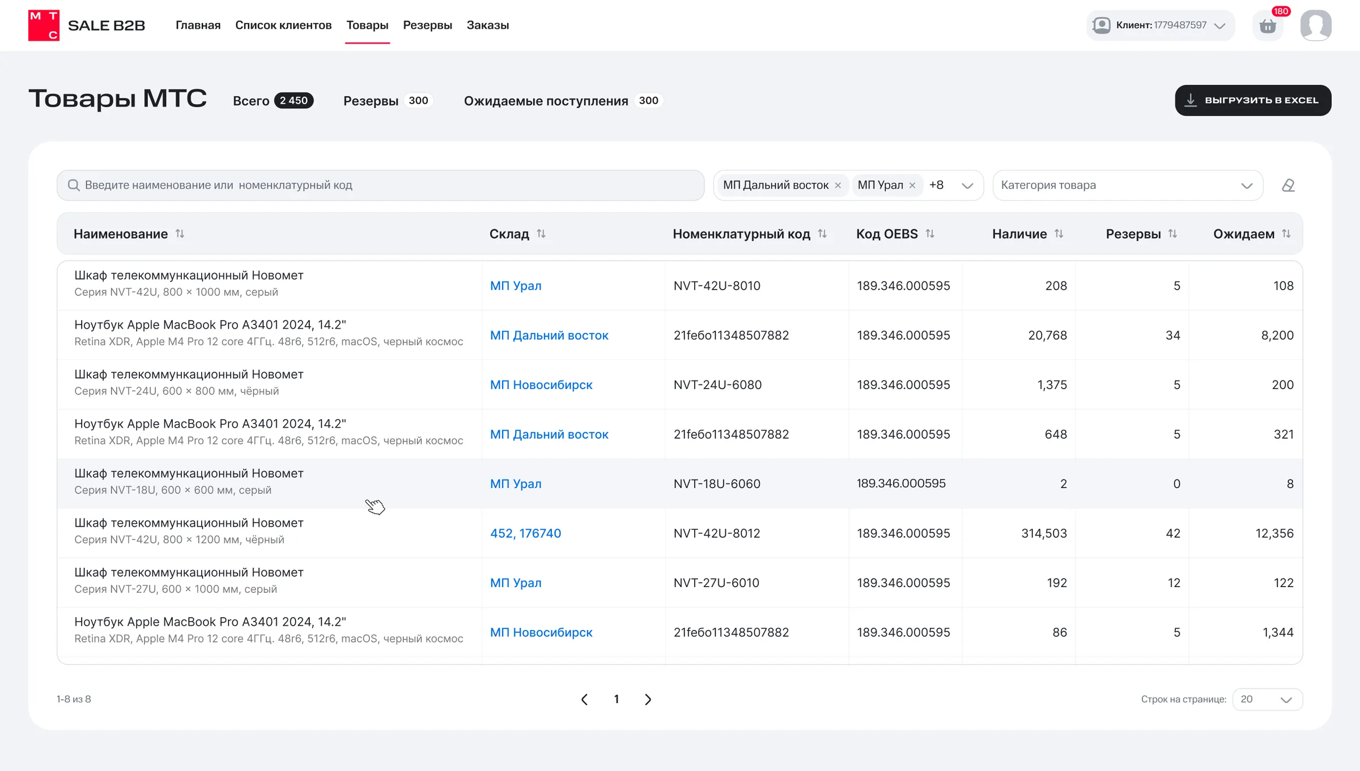Click the SALE B2B brand text
Image resolution: width=1360 pixels, height=771 pixels.
[x=107, y=25]
